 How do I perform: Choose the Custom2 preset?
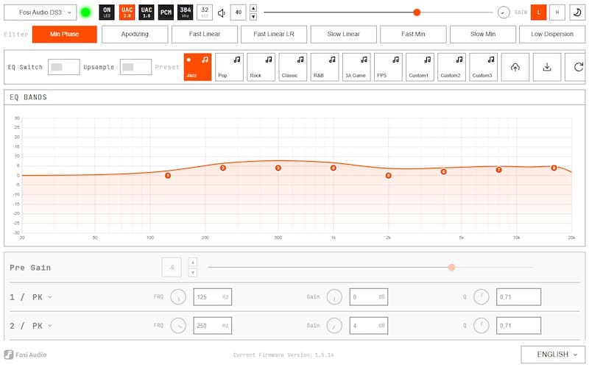451,67
